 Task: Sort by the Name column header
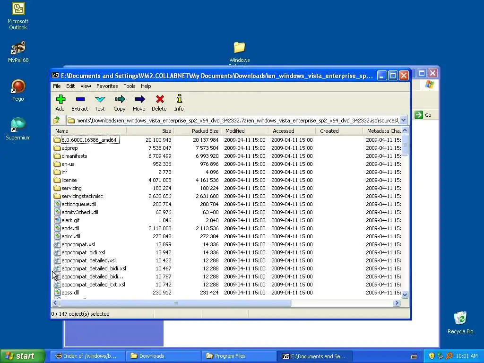pos(89,131)
